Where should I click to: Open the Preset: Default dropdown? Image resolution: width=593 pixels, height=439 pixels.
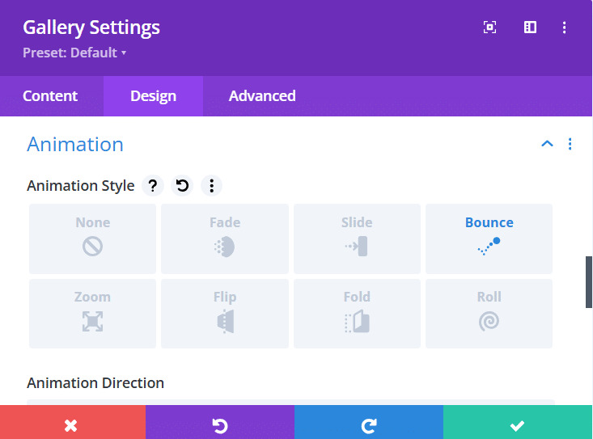[x=74, y=53]
